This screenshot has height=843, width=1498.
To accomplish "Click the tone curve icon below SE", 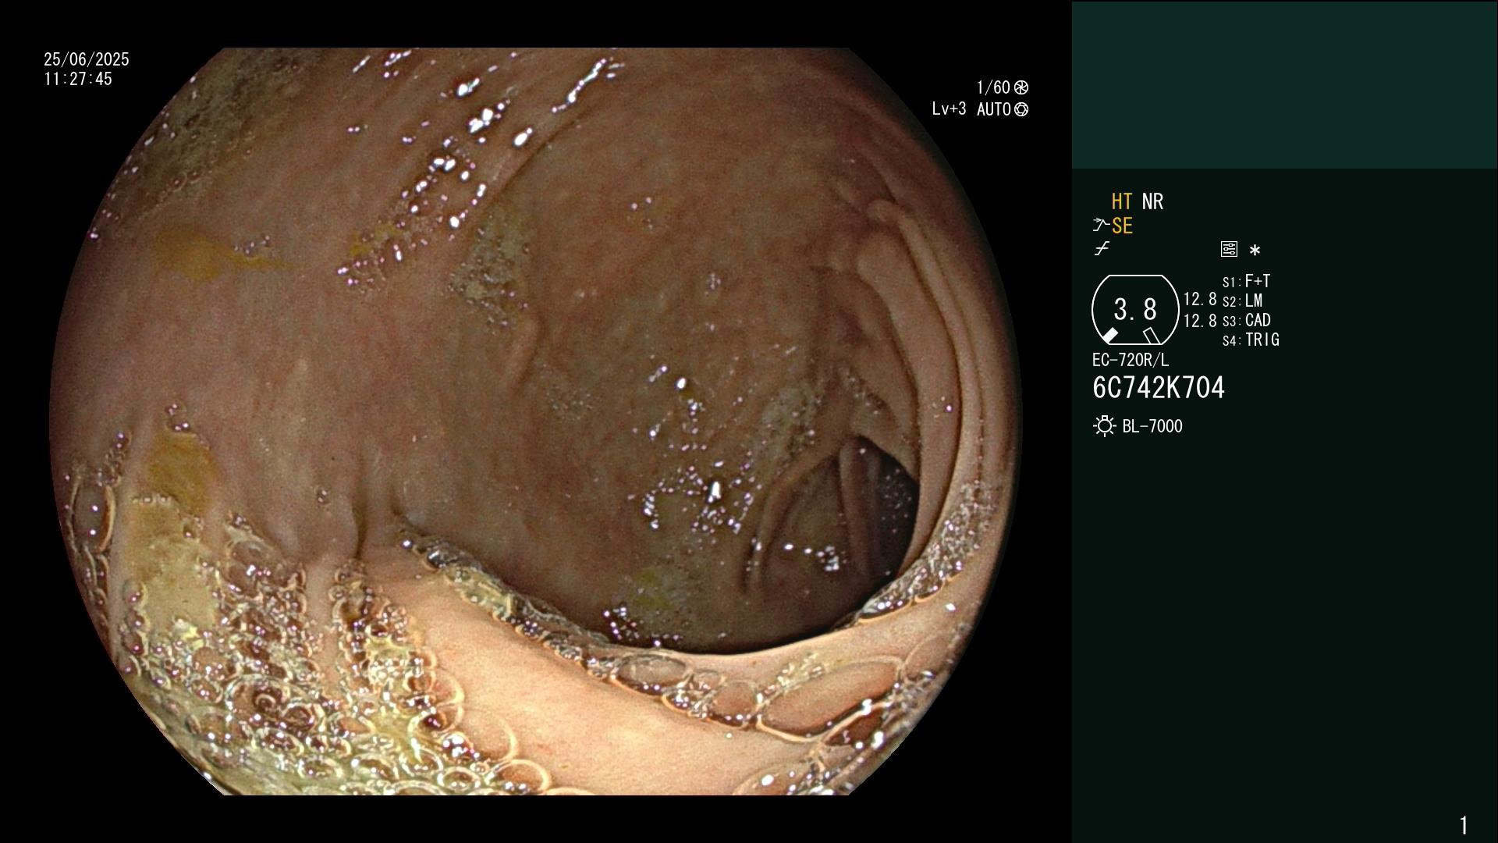I will (1102, 249).
